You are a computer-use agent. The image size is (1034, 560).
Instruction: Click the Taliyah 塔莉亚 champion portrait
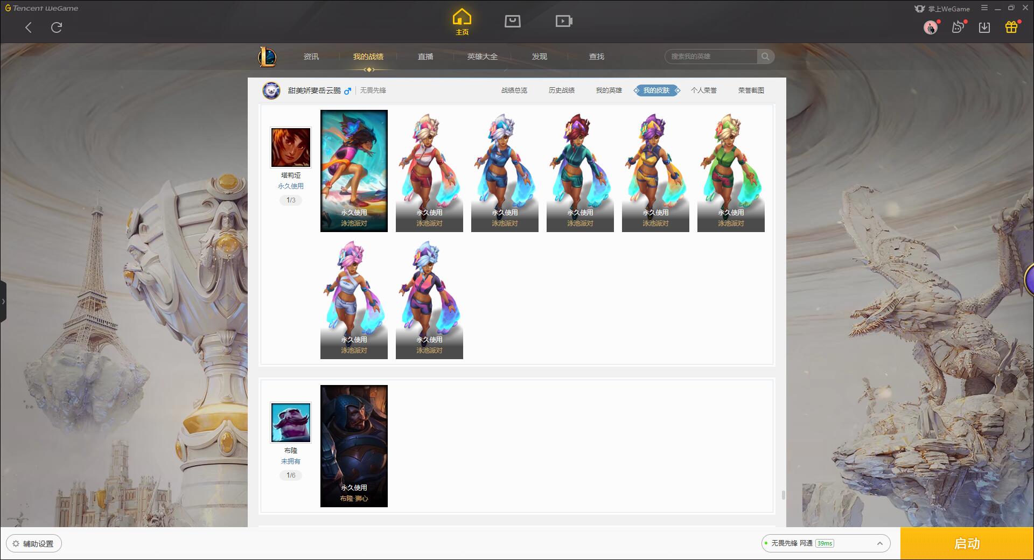coord(291,148)
